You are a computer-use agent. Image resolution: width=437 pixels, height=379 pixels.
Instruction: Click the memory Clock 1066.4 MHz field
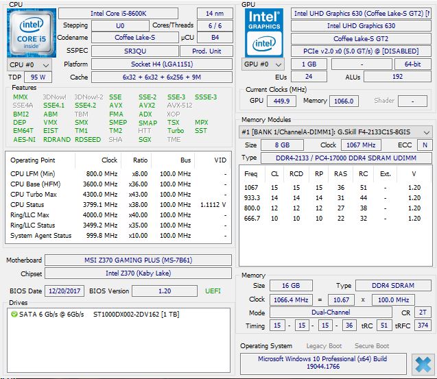[x=291, y=300]
